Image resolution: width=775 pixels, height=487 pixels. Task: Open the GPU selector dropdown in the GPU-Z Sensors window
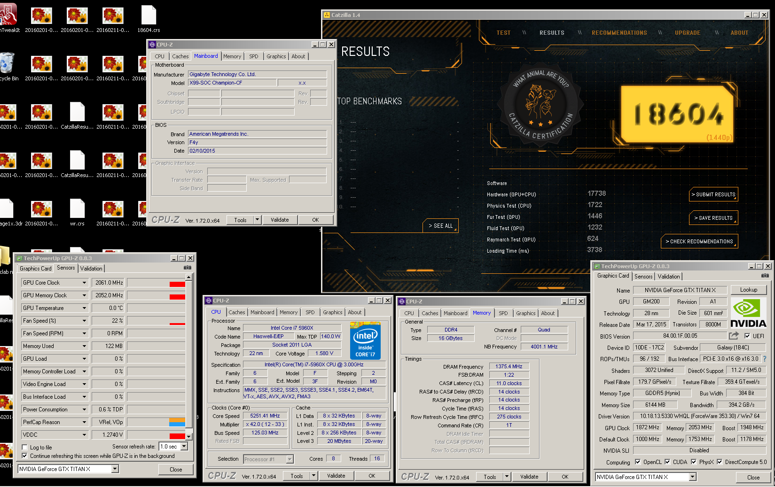tap(115, 469)
